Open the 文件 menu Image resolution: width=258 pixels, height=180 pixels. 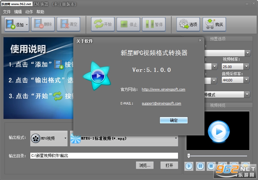(x=7, y=12)
